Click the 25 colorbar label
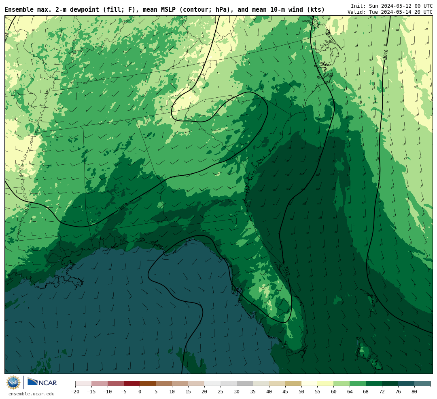 point(221,392)
